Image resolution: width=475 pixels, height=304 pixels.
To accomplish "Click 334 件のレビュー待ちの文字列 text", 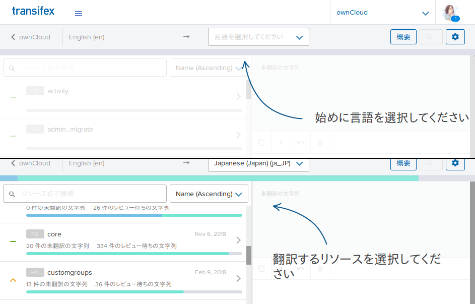I will [x=137, y=246].
